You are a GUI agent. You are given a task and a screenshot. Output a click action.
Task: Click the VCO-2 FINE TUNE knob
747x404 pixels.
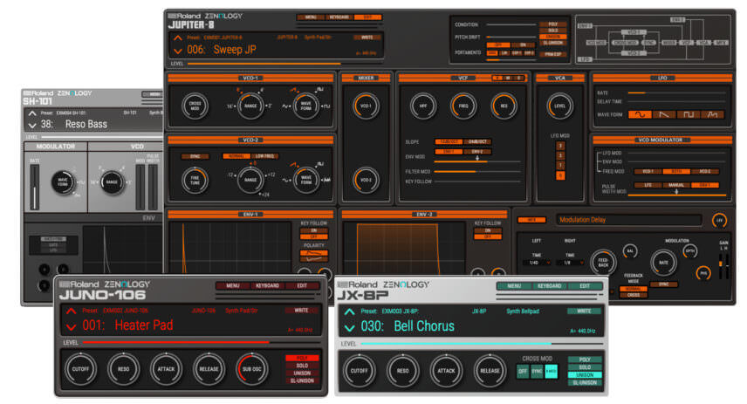click(x=195, y=180)
